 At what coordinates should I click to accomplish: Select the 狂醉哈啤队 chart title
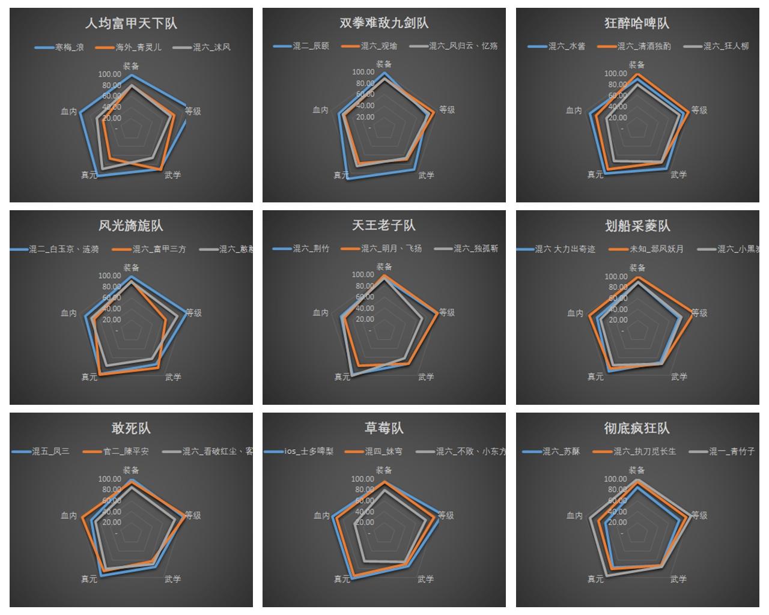(x=637, y=23)
